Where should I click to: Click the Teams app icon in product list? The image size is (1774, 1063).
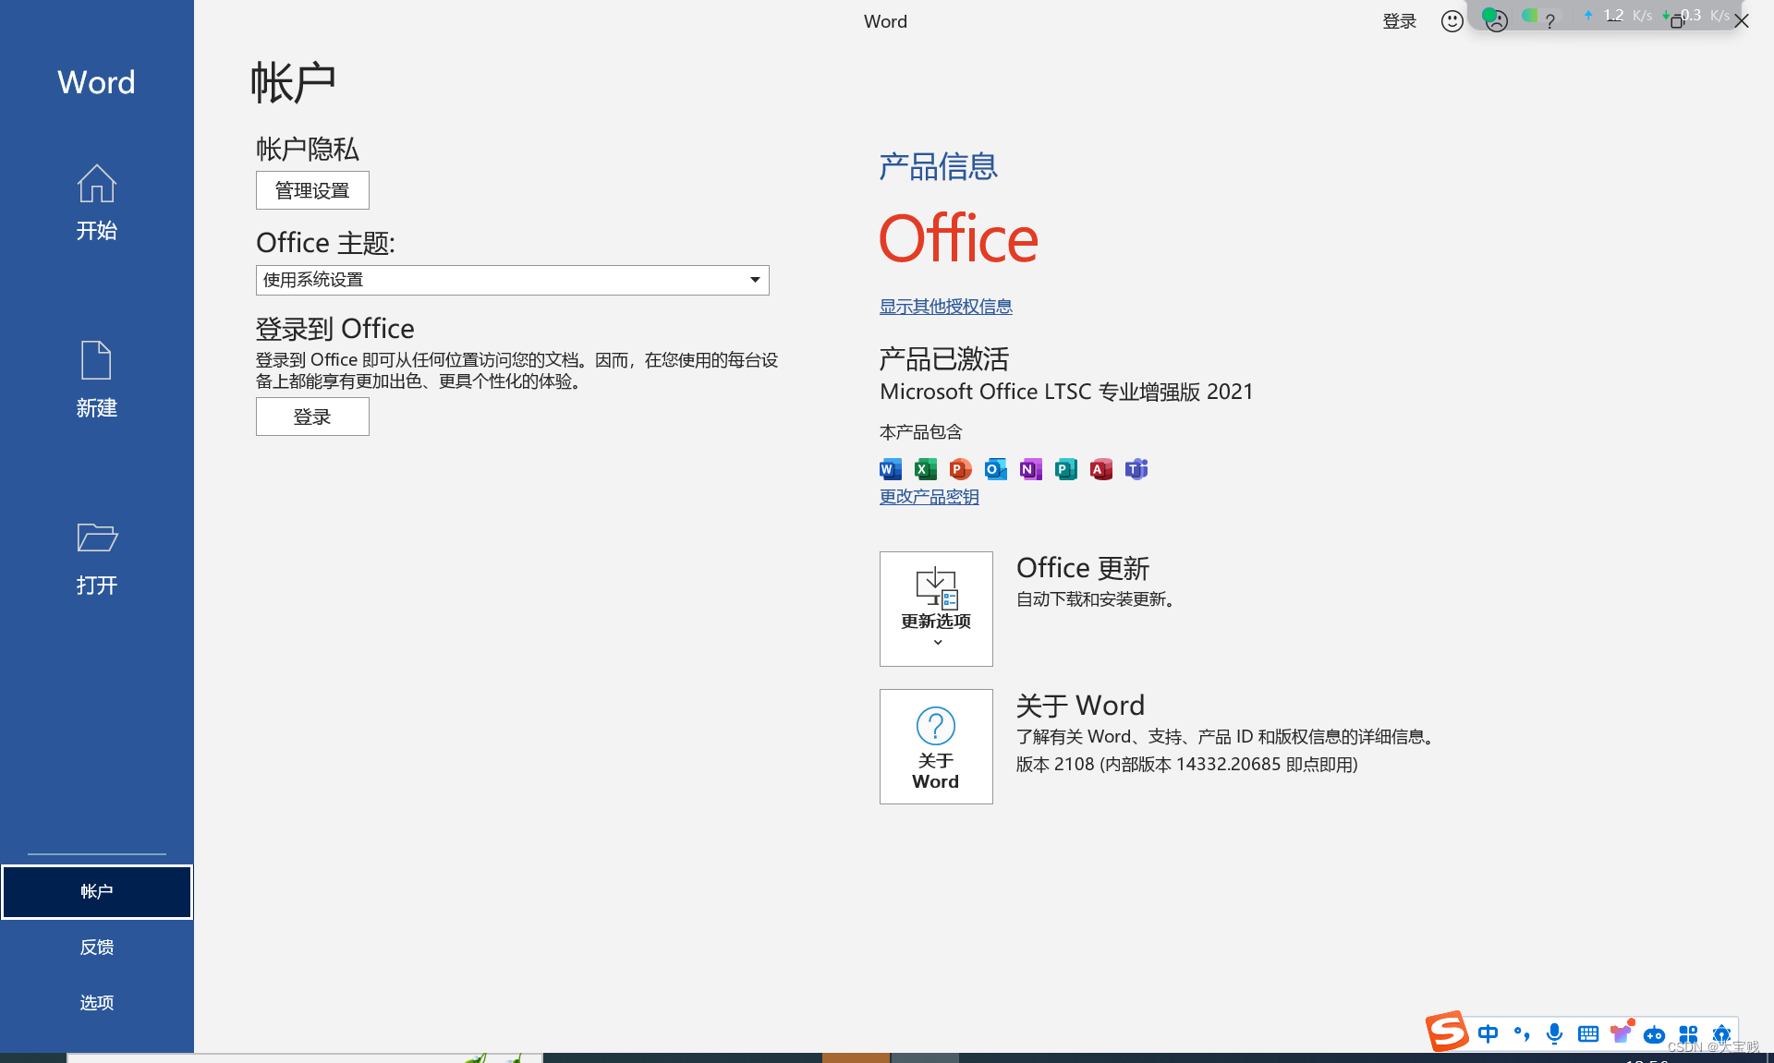pyautogui.click(x=1136, y=469)
